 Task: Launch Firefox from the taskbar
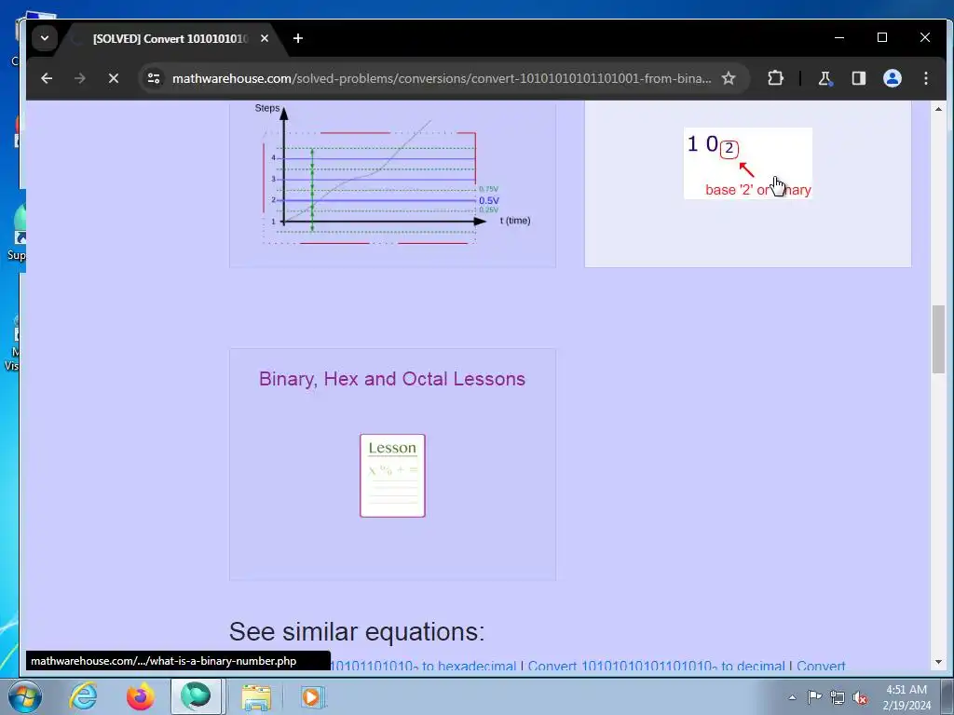140,696
